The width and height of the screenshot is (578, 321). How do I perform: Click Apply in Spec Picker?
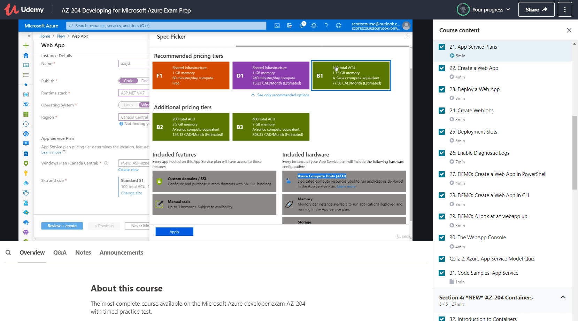click(174, 232)
